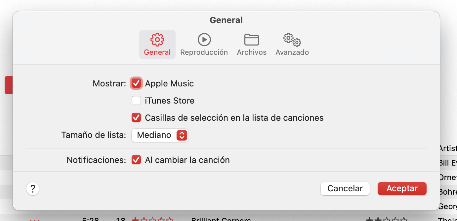457x221 pixels.
Task: Click the General gear icon
Action: tap(157, 40)
